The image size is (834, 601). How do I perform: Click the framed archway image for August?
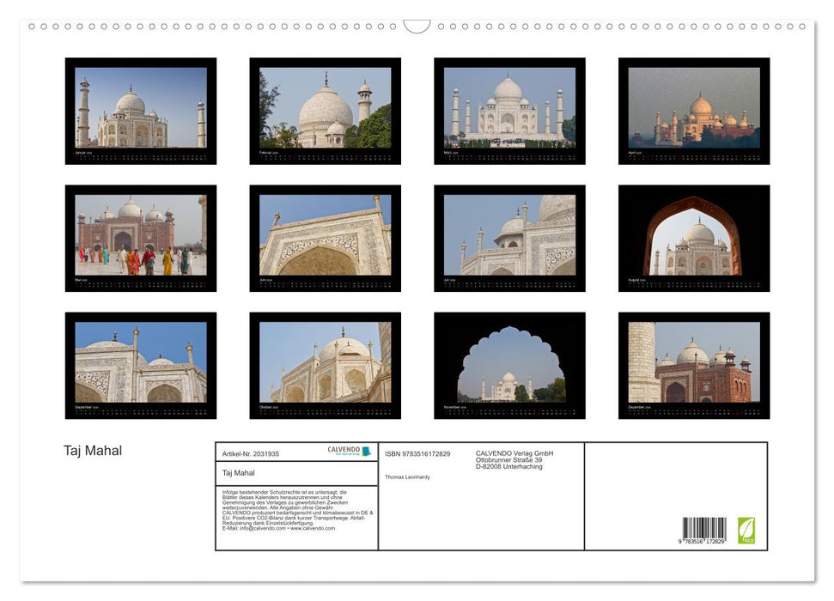[694, 238]
